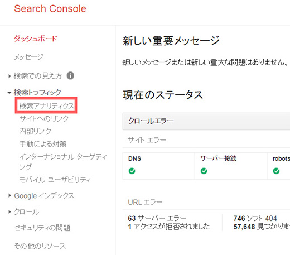Click 746 ソフト 404 link

tap(255, 218)
